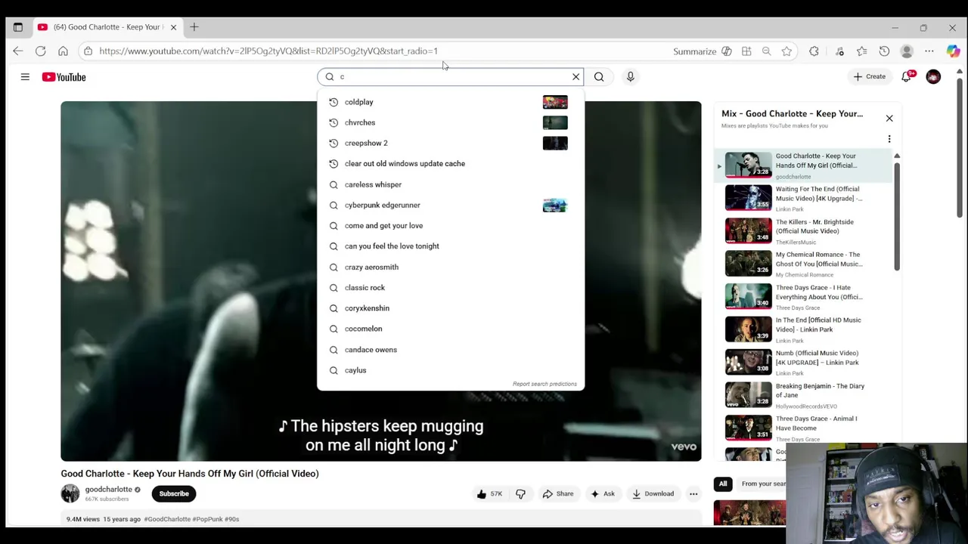Screen dimensions: 968x544
Task: Open browser extensions puzzle icon
Action: tap(814, 51)
